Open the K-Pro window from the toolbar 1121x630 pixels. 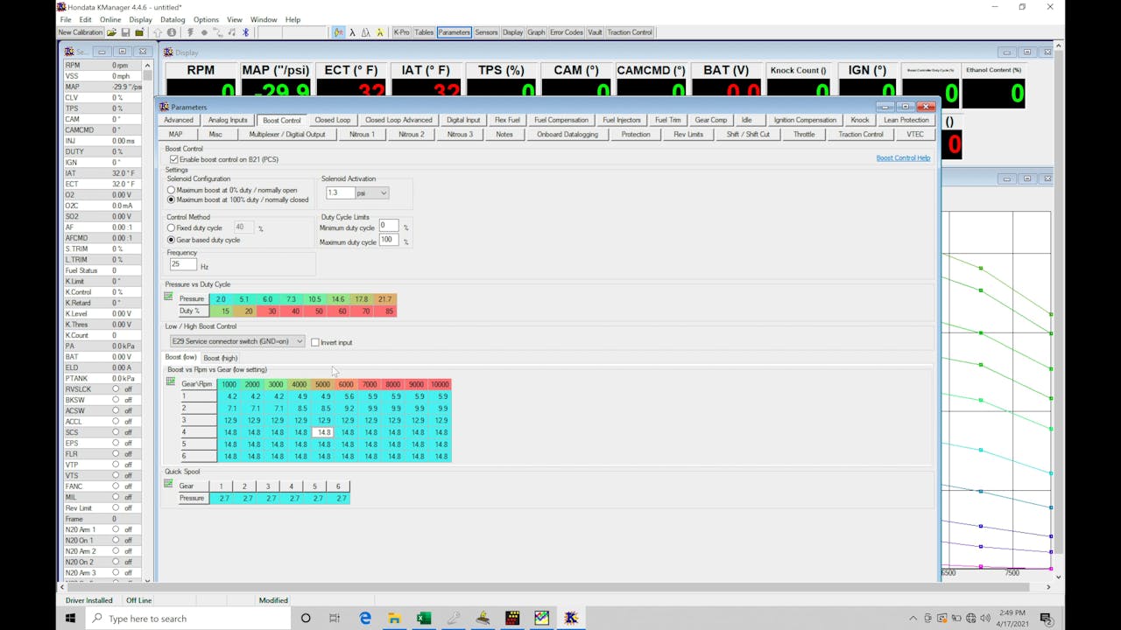click(x=401, y=32)
